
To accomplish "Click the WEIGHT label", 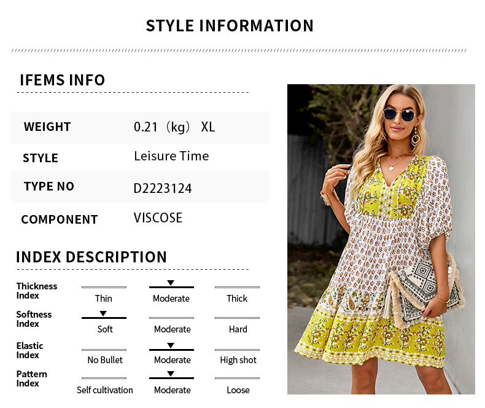I will [x=47, y=127].
